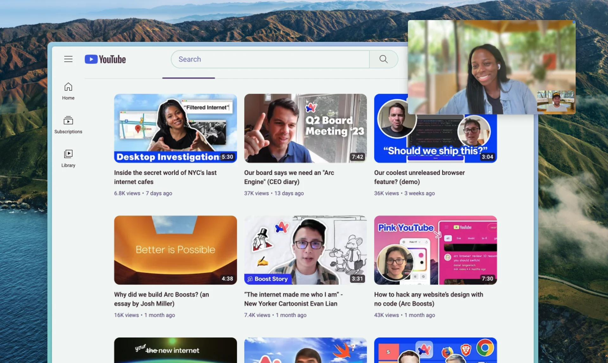Open the Evan Lian cartoonist interview video

305,250
